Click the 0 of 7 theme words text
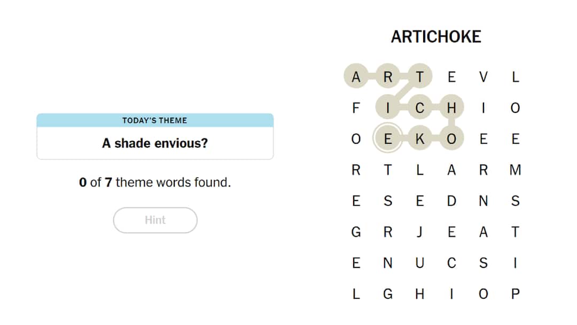 click(x=154, y=182)
